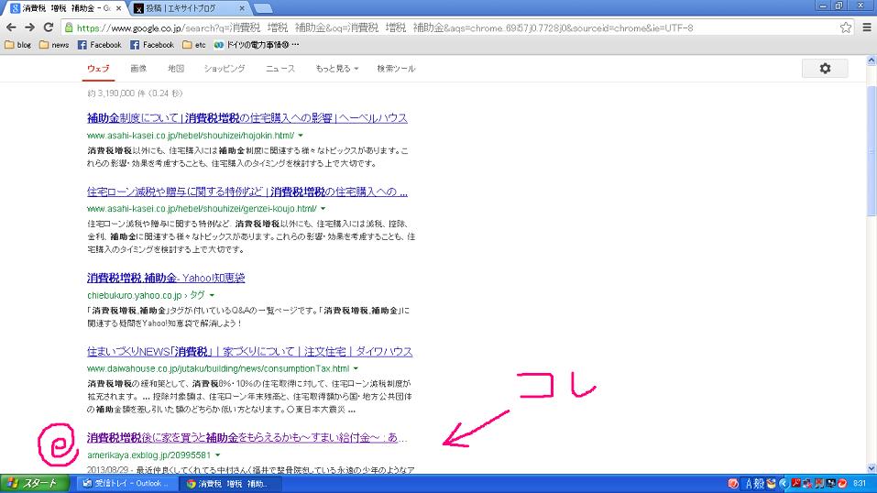Click the taskbar clock showing 8:31

click(x=859, y=483)
